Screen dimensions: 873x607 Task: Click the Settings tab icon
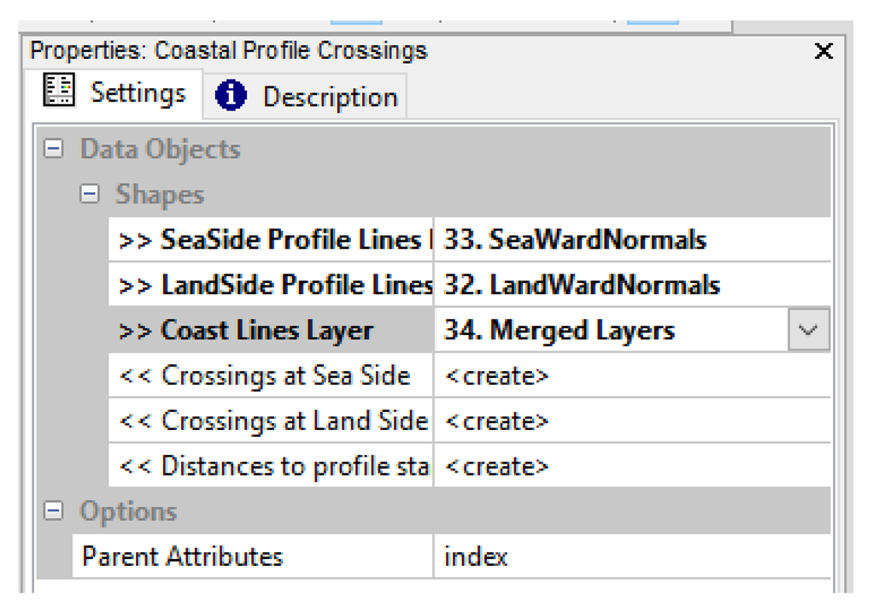(59, 91)
